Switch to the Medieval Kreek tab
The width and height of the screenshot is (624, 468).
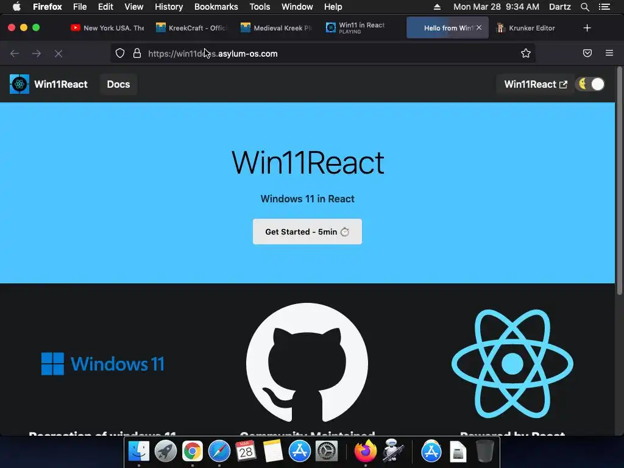point(276,28)
